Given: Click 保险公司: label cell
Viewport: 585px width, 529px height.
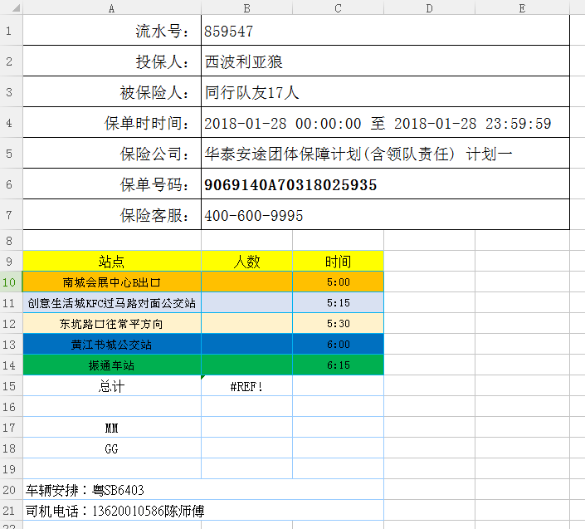Looking at the screenshot, I should (112, 154).
